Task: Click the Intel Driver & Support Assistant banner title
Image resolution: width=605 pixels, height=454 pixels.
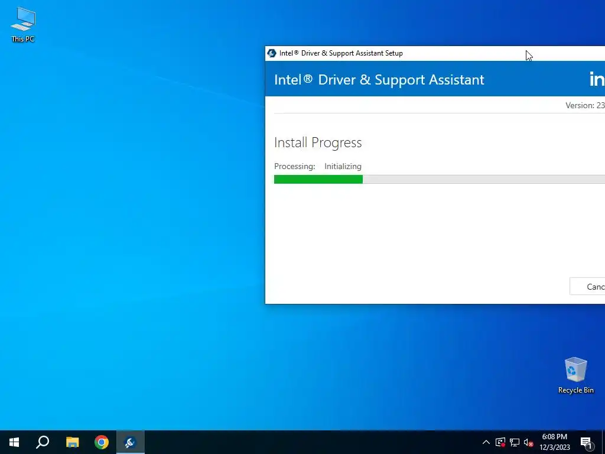Action: point(379,80)
